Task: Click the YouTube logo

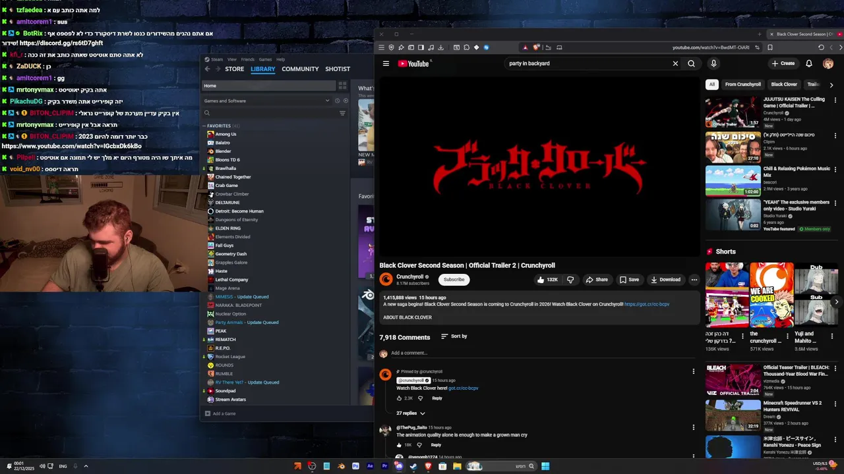Action: (413, 64)
